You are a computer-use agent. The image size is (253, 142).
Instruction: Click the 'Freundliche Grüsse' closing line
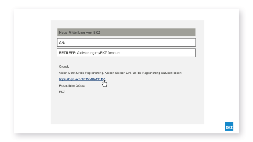[x=72, y=86]
